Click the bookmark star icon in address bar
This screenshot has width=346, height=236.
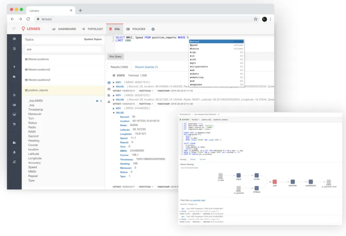click(255, 19)
